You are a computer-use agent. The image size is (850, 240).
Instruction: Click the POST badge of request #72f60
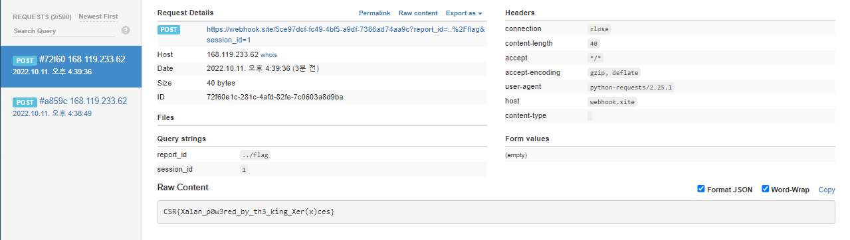[x=25, y=60]
